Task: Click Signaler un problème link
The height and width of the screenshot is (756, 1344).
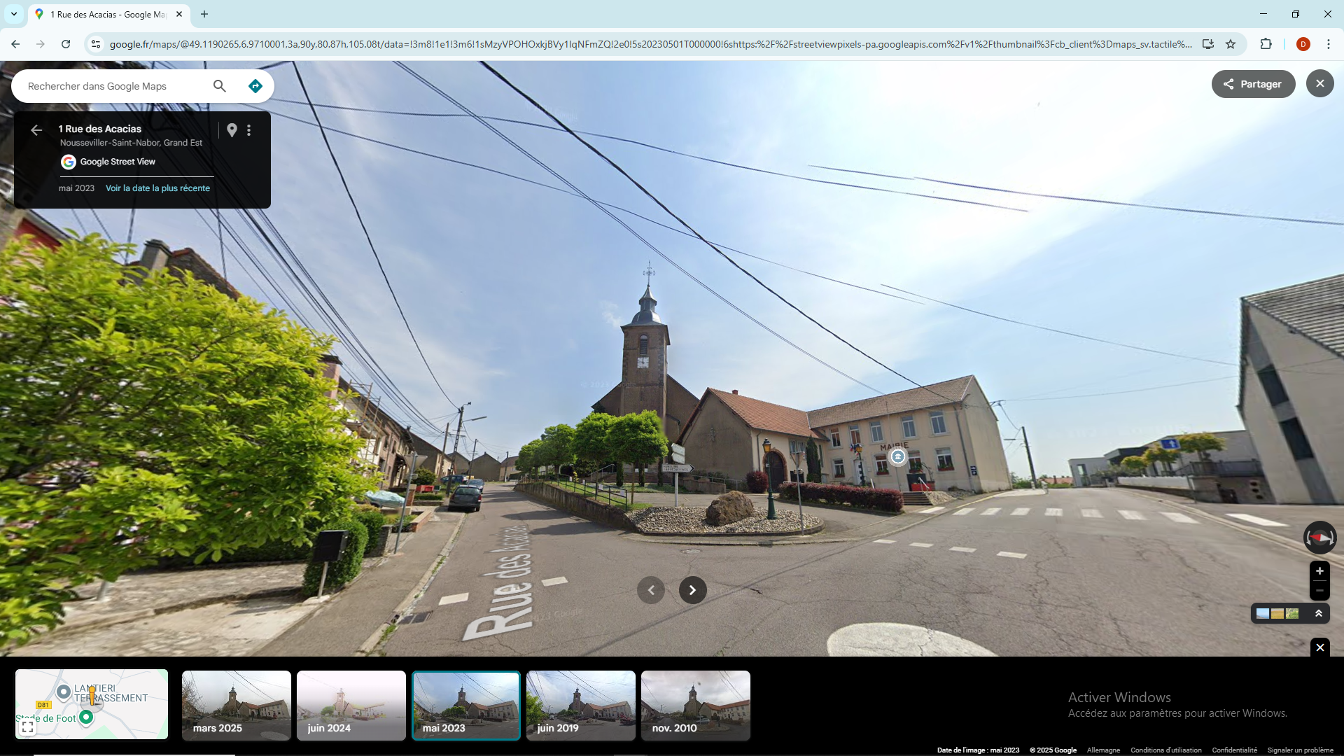Action: (1300, 750)
